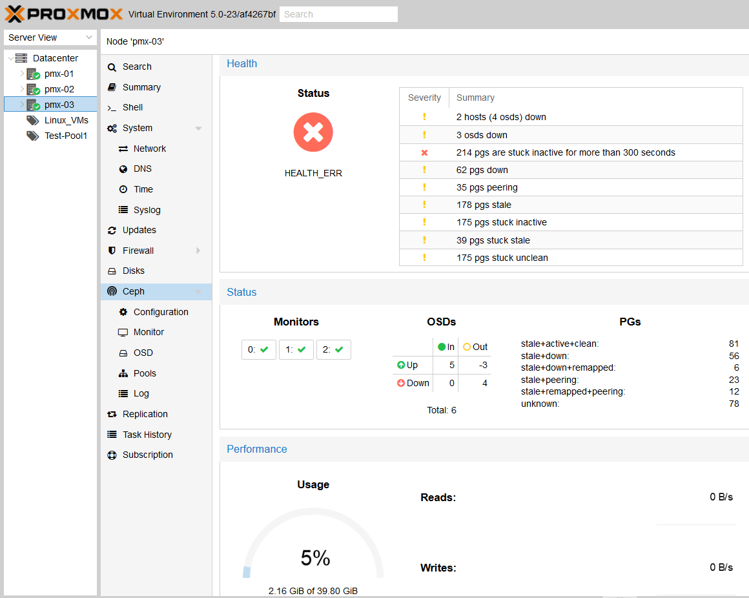Click the Summary book icon

[112, 87]
